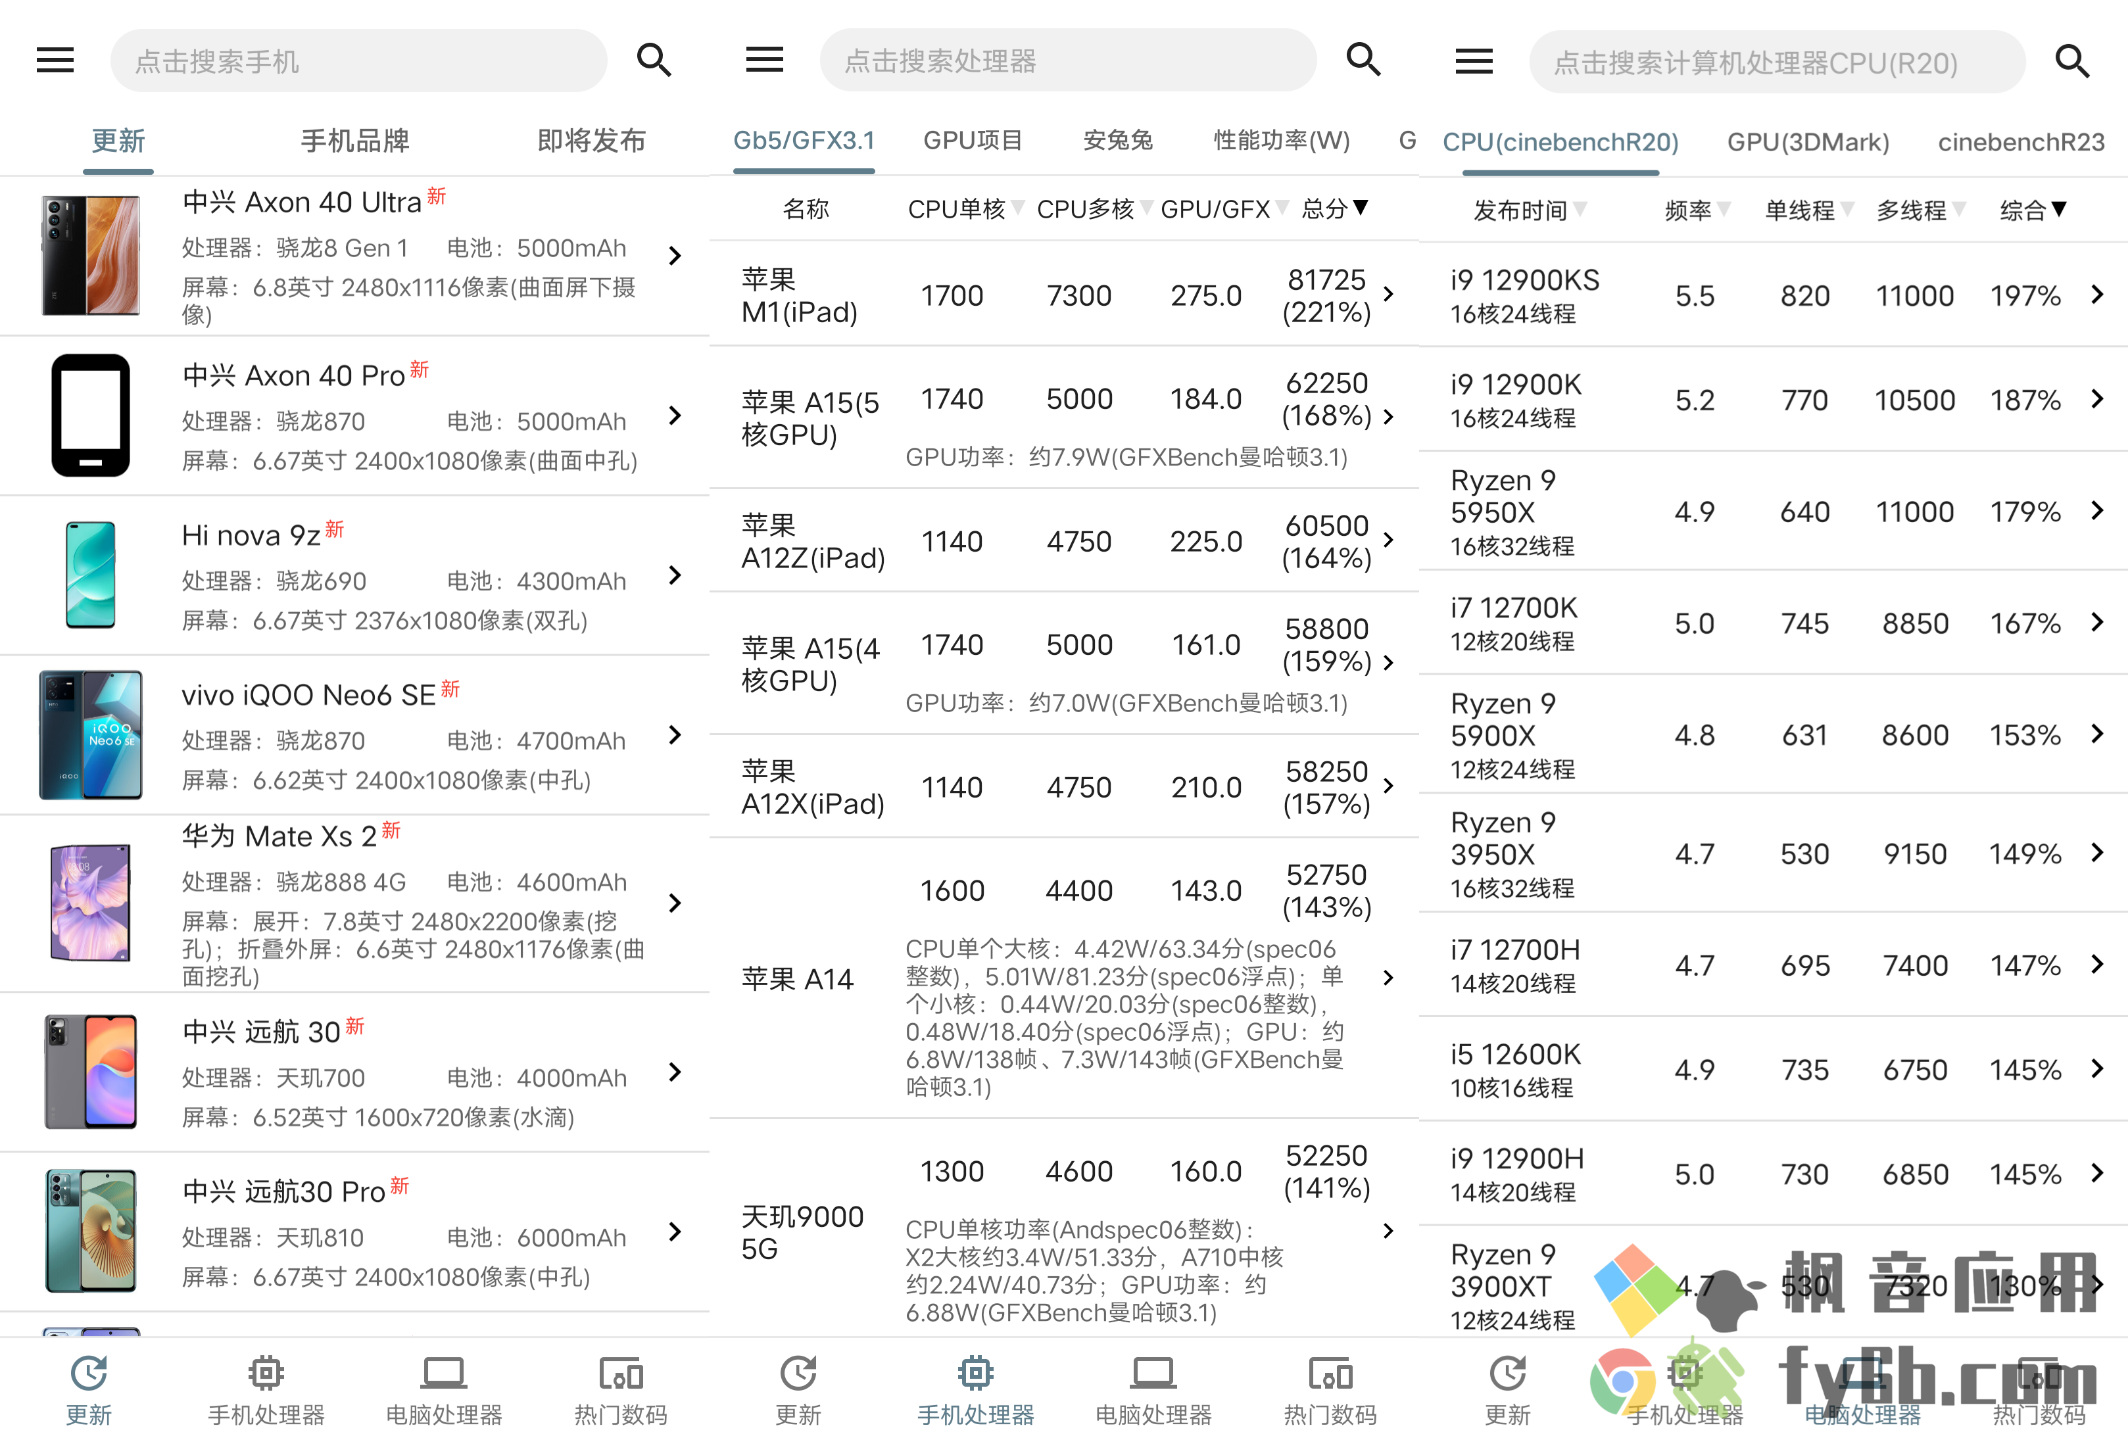Tap the search icon beside CPU(R20) search box
2128x1436 pixels.
2072,61
